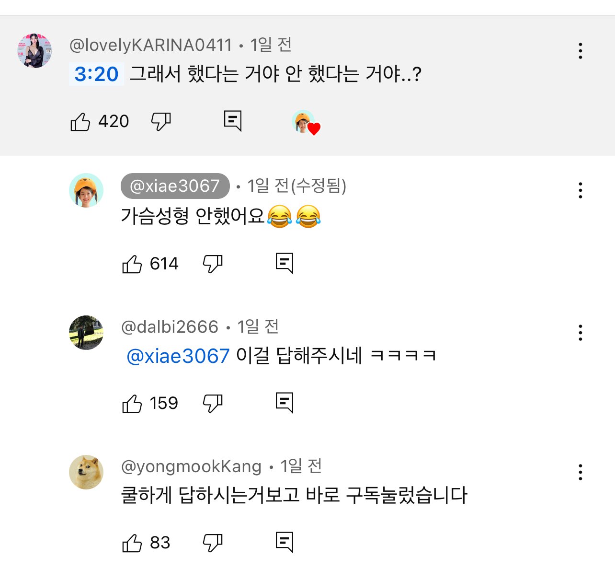Jump to video timestamp 3:20
Screen dimensions: 615x581
[x=96, y=74]
